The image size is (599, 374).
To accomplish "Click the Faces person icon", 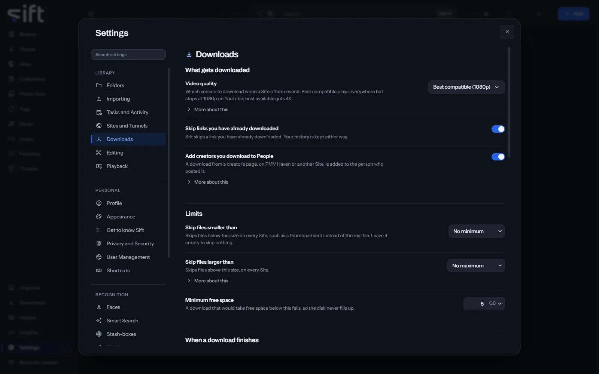I will 99,307.
